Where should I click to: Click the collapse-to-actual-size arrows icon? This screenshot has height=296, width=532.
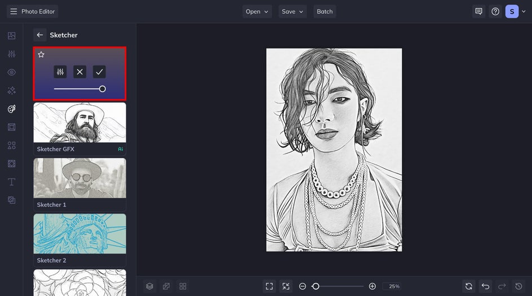[286, 286]
